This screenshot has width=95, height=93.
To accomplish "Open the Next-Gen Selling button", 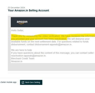I will (x=31, y=82).
